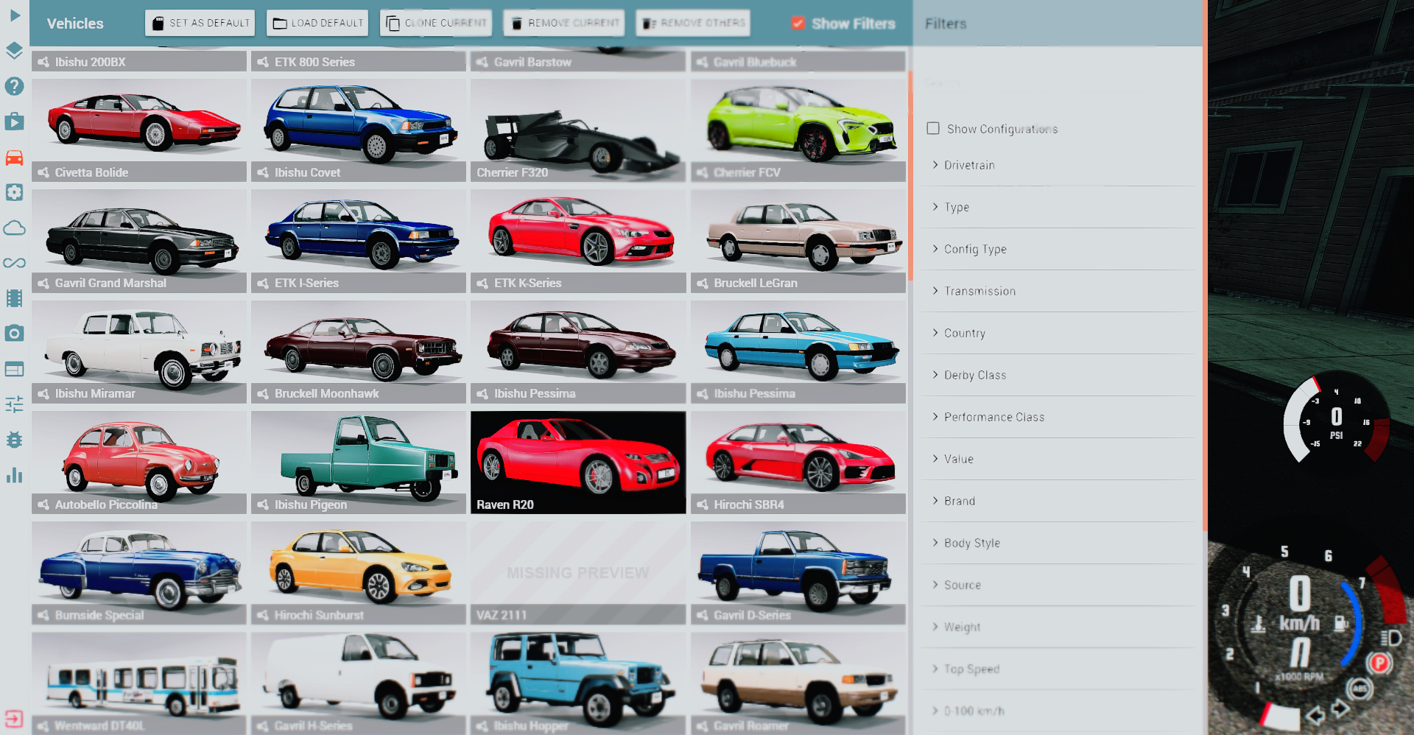Expand the Derby Class filter

(1058, 375)
